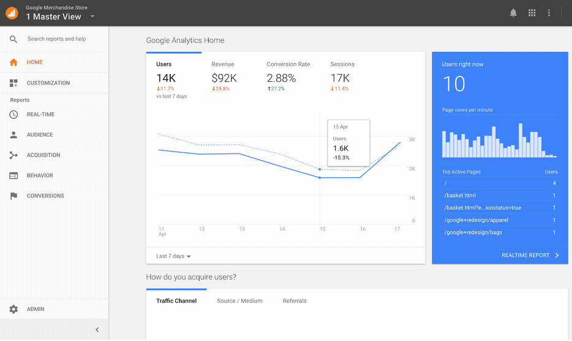The image size is (572, 341).
Task: Click the Users right now count 10
Action: [x=454, y=84]
